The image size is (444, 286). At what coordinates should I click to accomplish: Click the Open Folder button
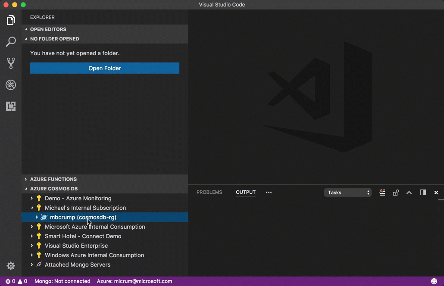coord(104,68)
